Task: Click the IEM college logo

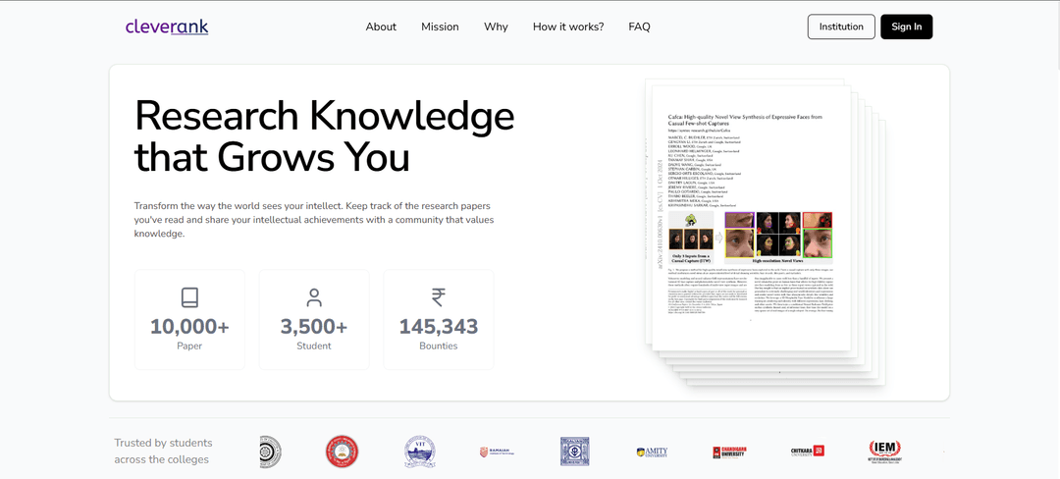Action: [x=885, y=452]
